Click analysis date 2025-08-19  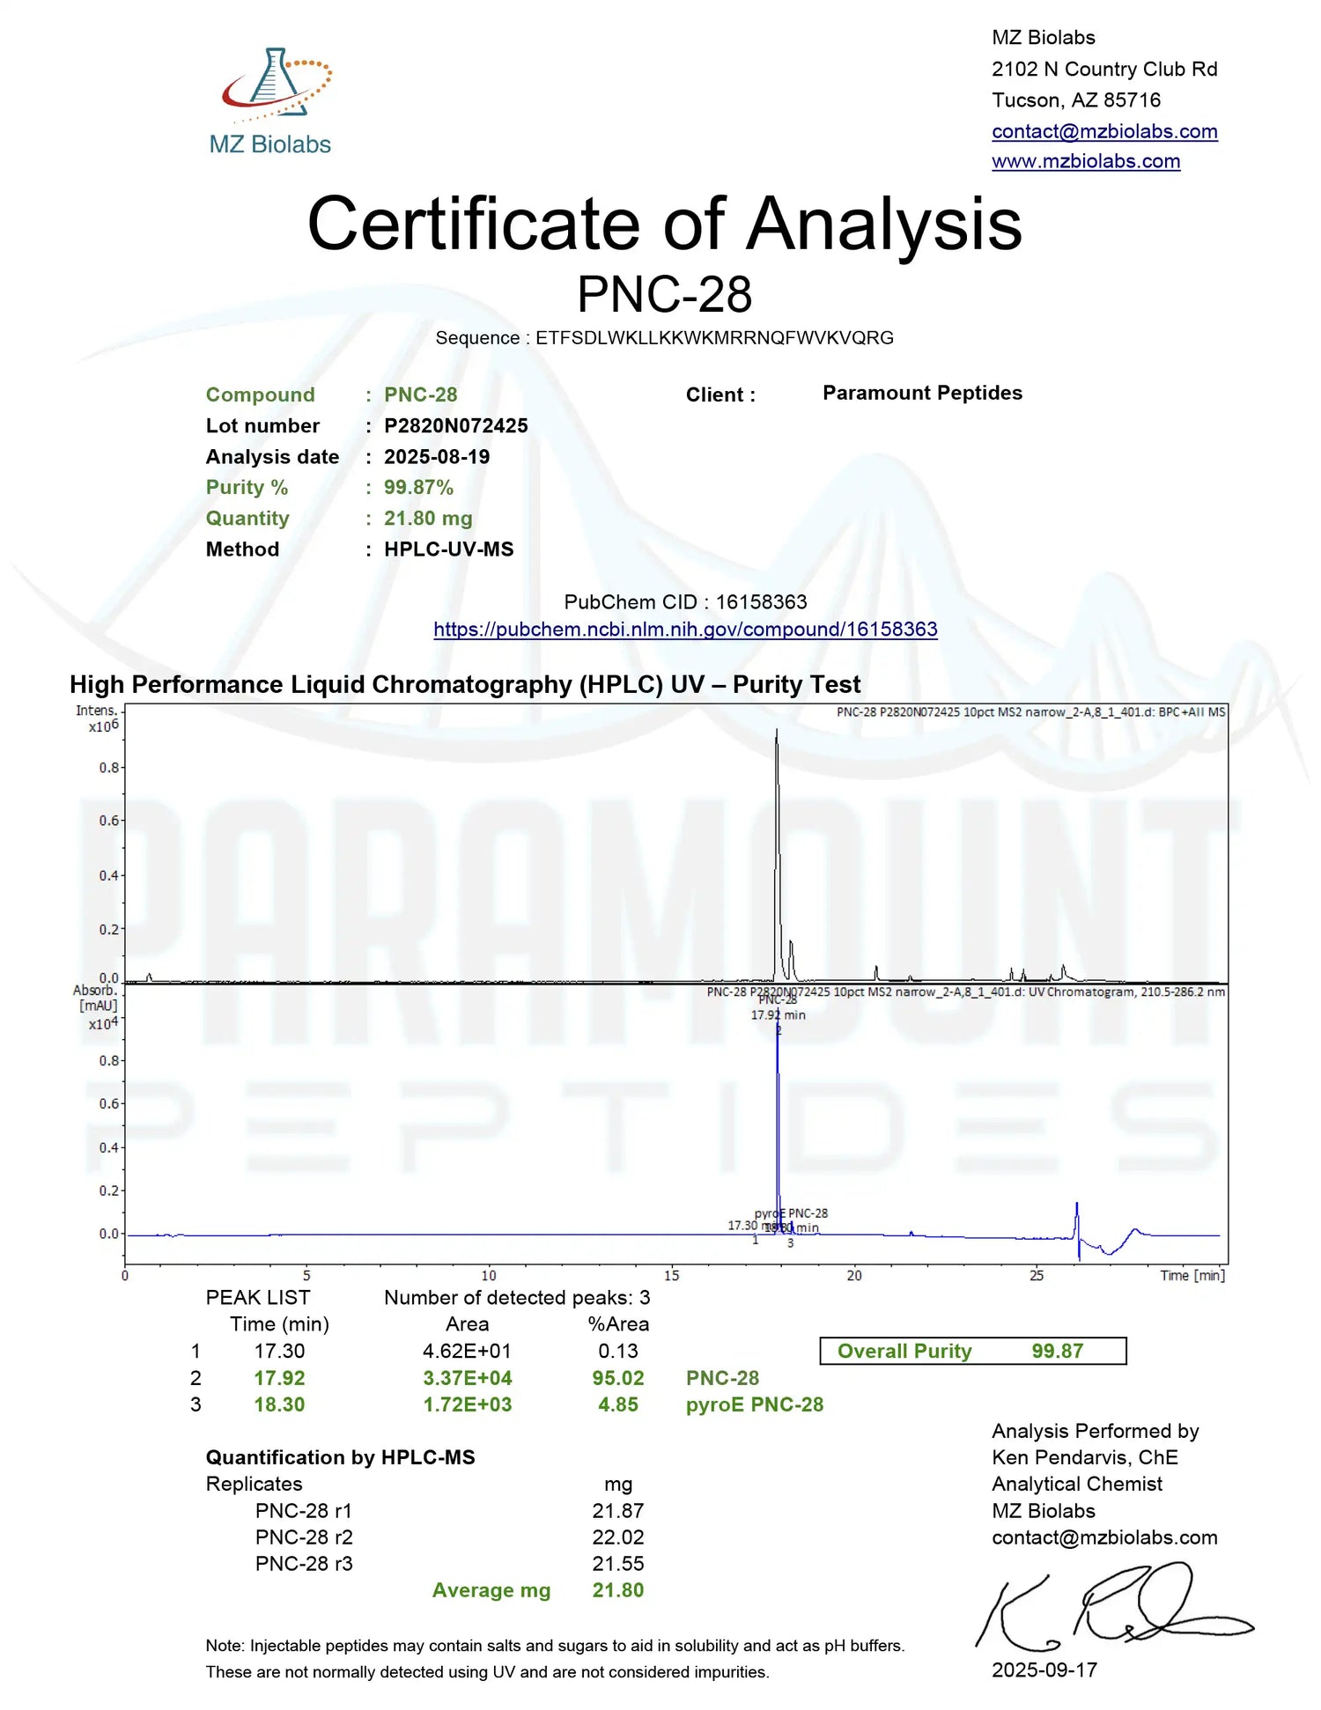437,457
